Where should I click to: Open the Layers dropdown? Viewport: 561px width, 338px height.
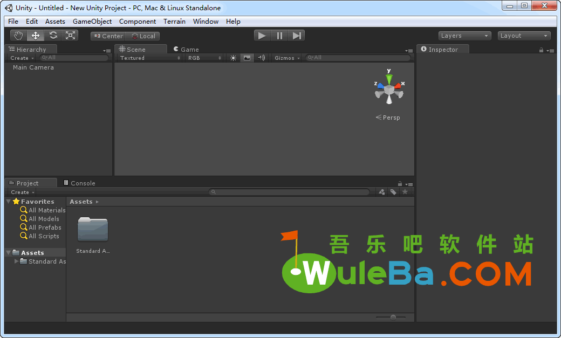pyautogui.click(x=464, y=36)
